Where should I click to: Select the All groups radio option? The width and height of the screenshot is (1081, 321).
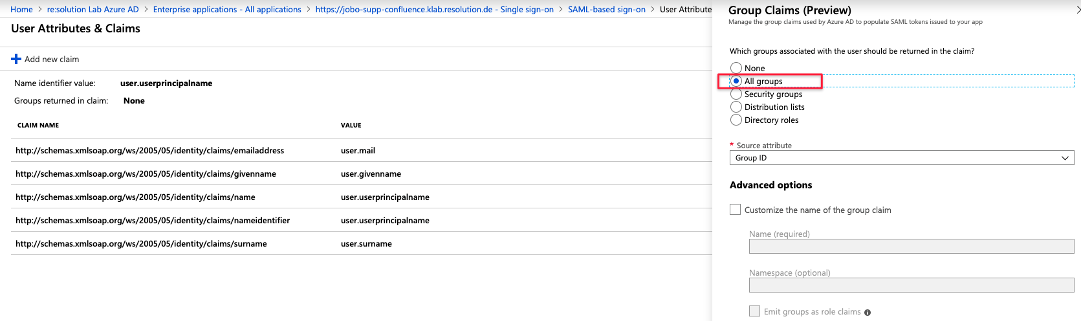point(736,81)
